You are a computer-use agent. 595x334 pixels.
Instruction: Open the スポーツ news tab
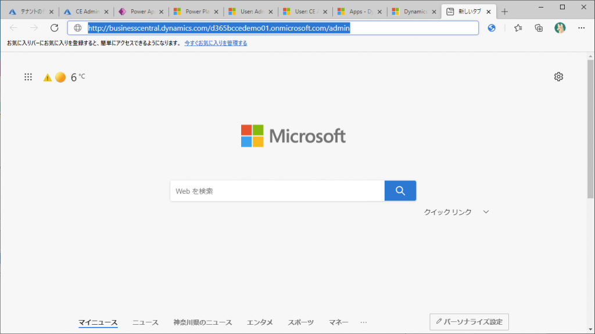tap(301, 322)
